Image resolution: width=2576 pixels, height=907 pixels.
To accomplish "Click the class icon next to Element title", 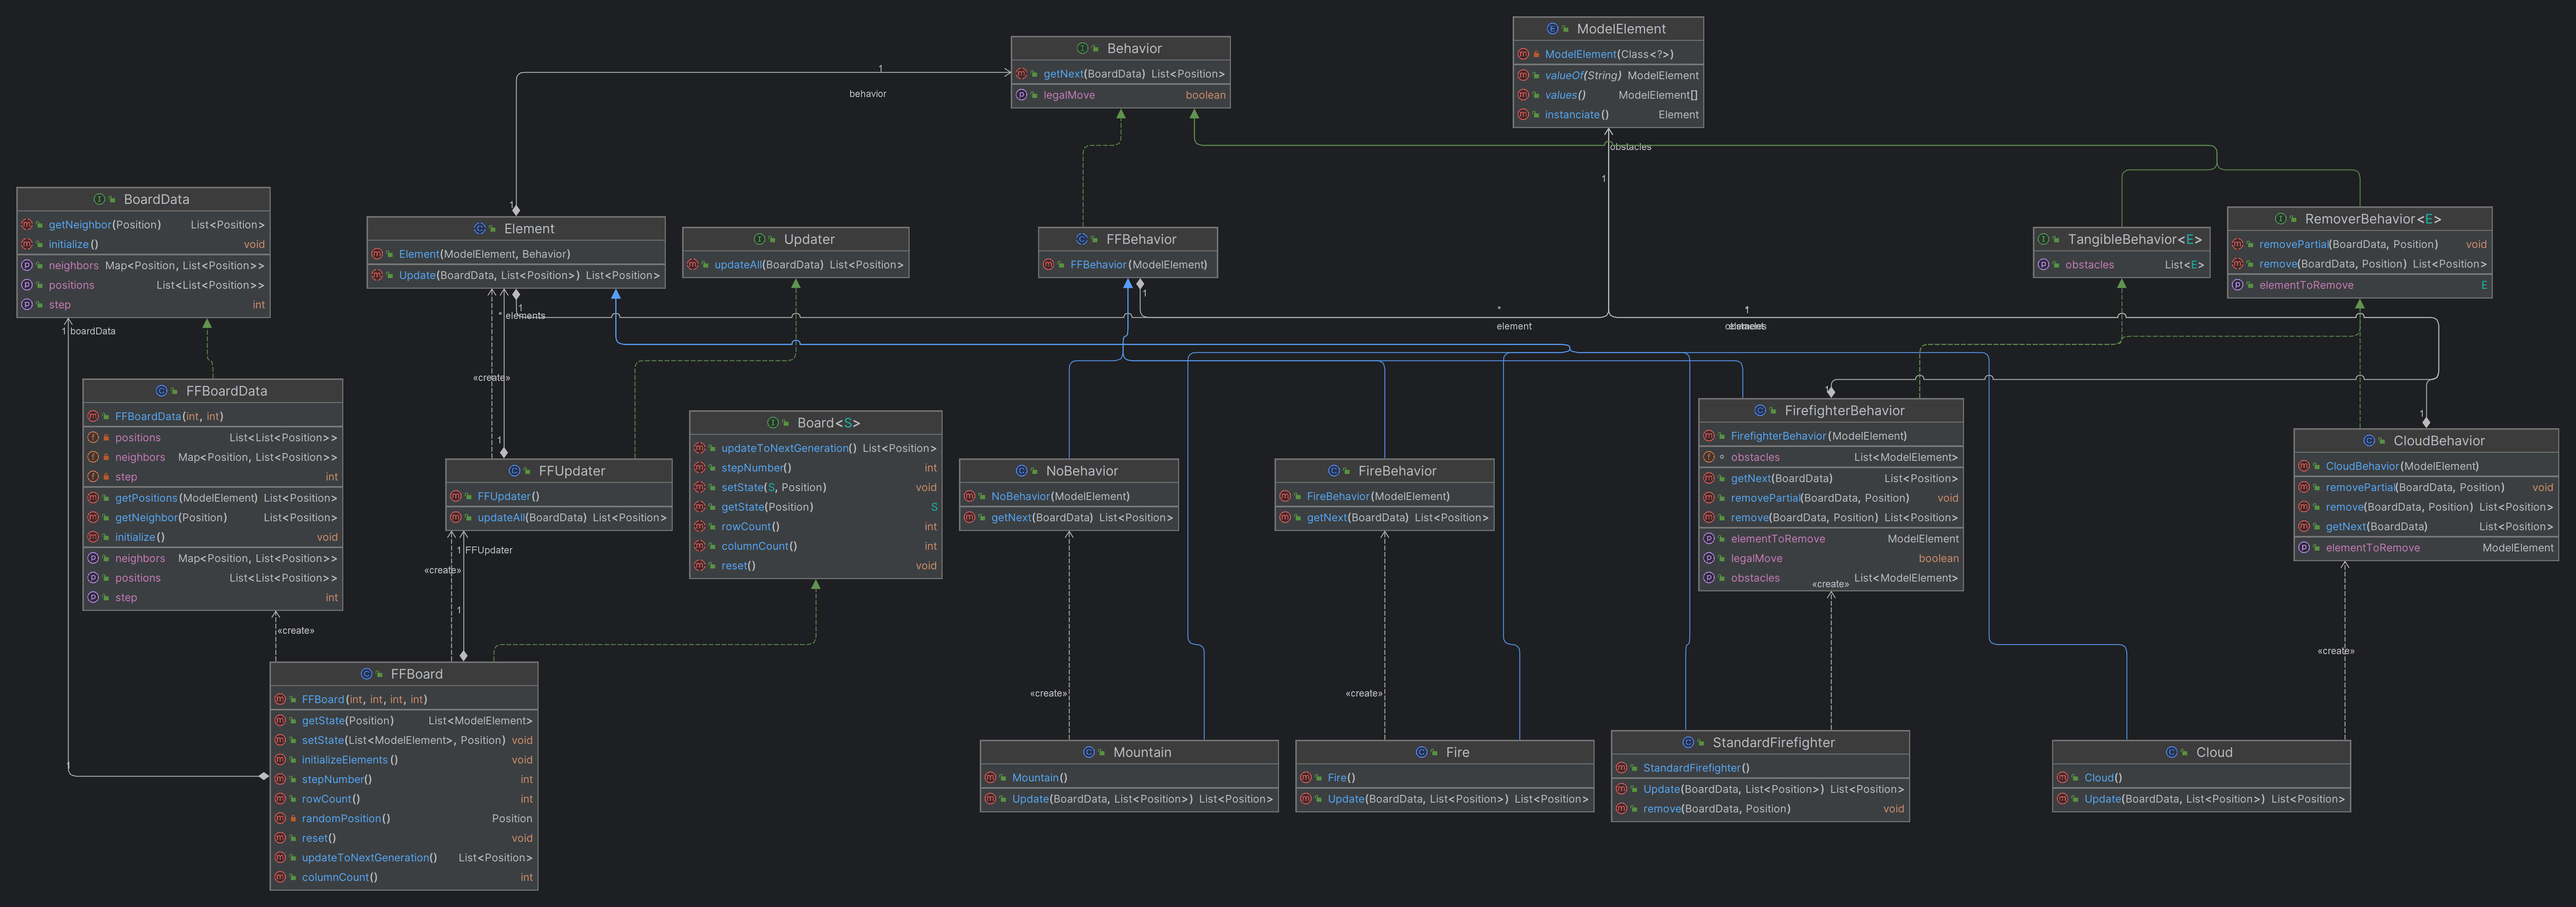I will click(x=480, y=229).
